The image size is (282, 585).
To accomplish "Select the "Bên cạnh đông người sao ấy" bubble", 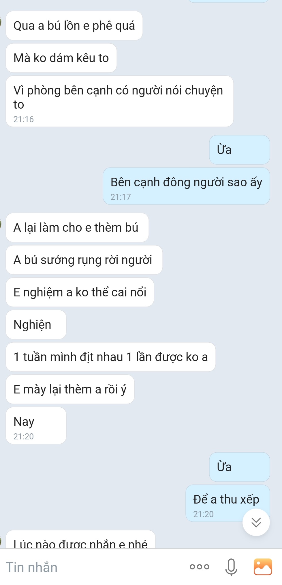I will [x=186, y=186].
